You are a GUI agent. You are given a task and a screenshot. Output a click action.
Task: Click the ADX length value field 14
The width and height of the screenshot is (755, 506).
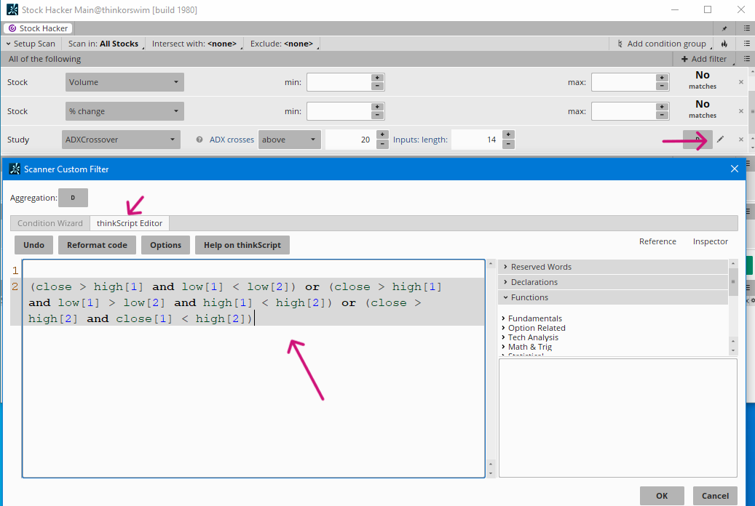point(477,140)
